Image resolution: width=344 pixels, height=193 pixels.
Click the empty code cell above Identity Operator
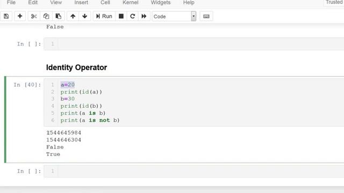(x=194, y=44)
